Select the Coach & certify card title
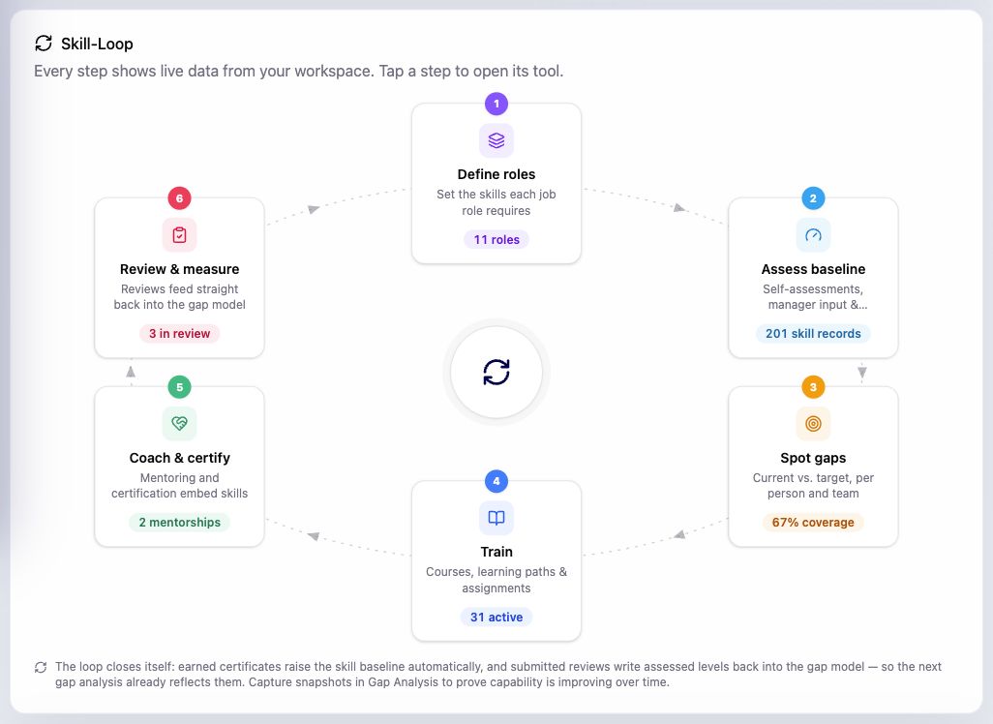This screenshot has width=993, height=724. click(x=179, y=458)
